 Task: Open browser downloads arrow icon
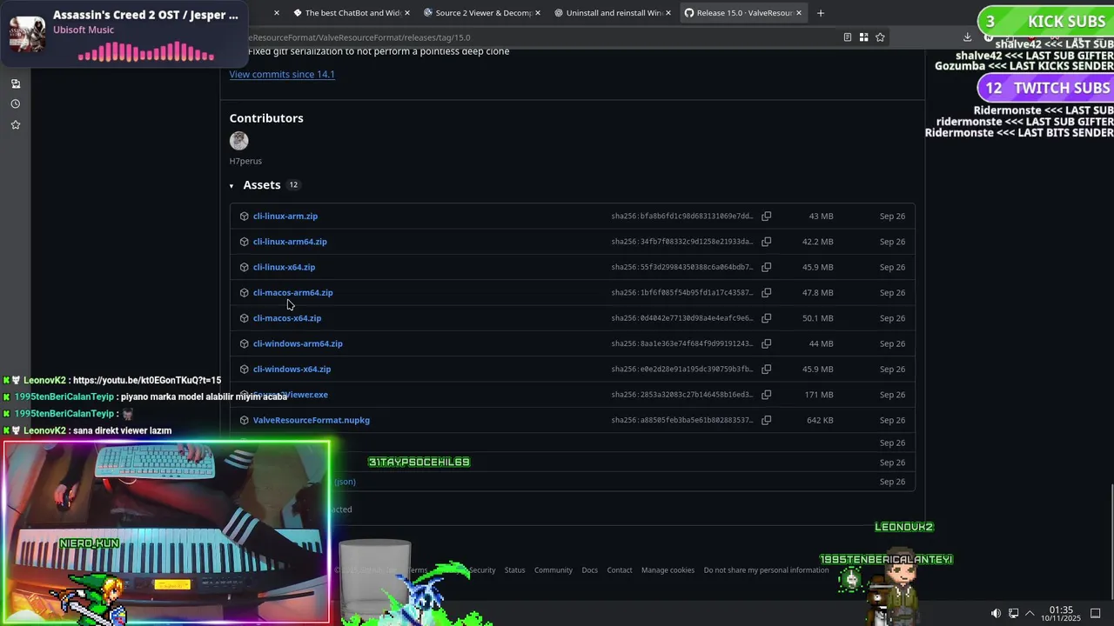pyautogui.click(x=967, y=37)
